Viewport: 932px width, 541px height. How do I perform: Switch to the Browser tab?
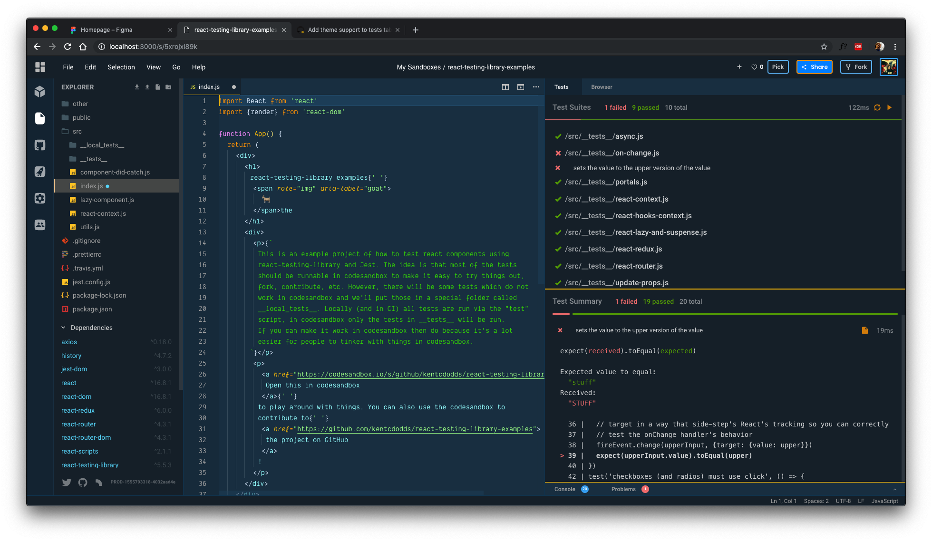(602, 87)
